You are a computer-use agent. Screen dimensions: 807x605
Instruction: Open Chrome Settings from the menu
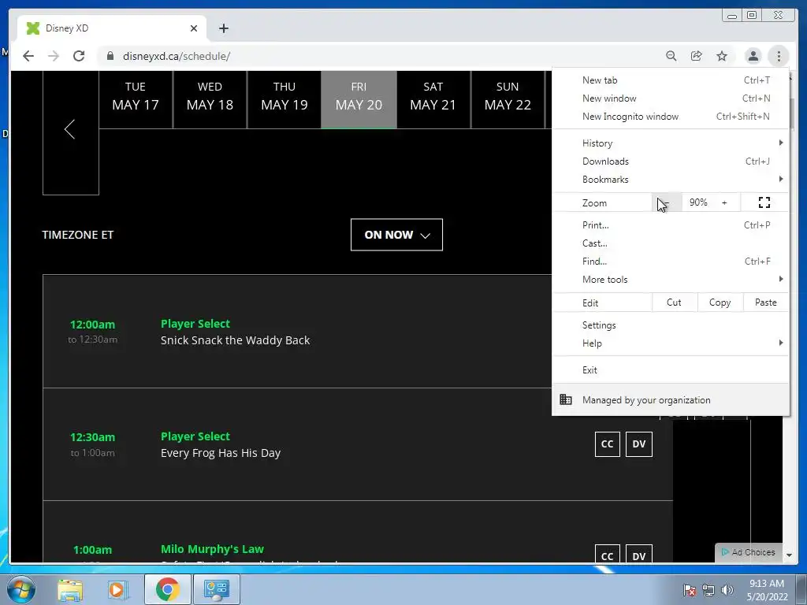click(x=671, y=325)
